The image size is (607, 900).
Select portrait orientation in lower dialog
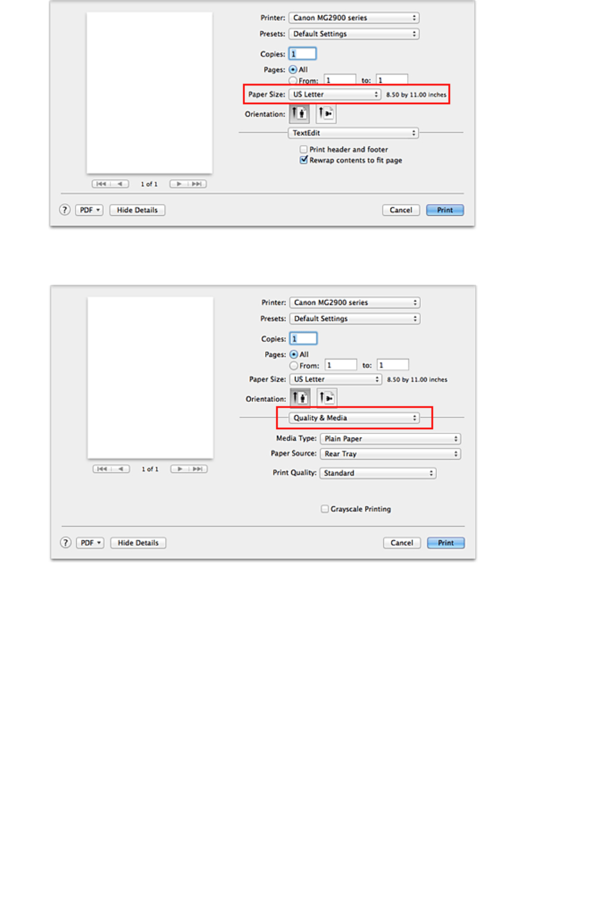pyautogui.click(x=300, y=398)
